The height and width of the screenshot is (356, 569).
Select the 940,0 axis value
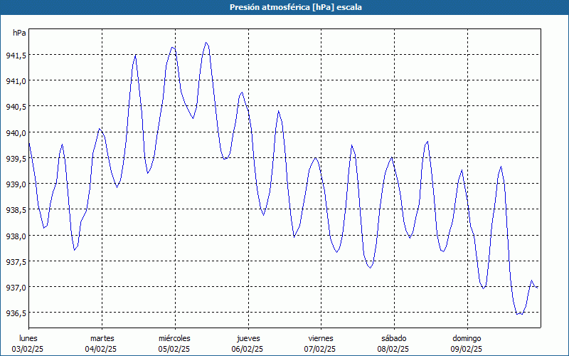(16, 132)
